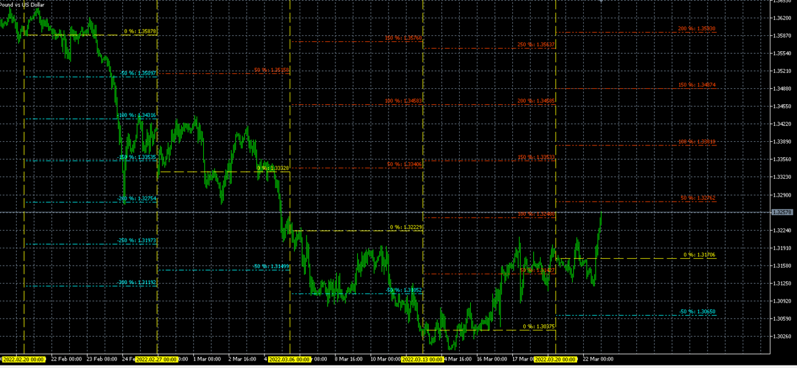Click the yellow '0 %: 1.30375' level label

coord(539,327)
